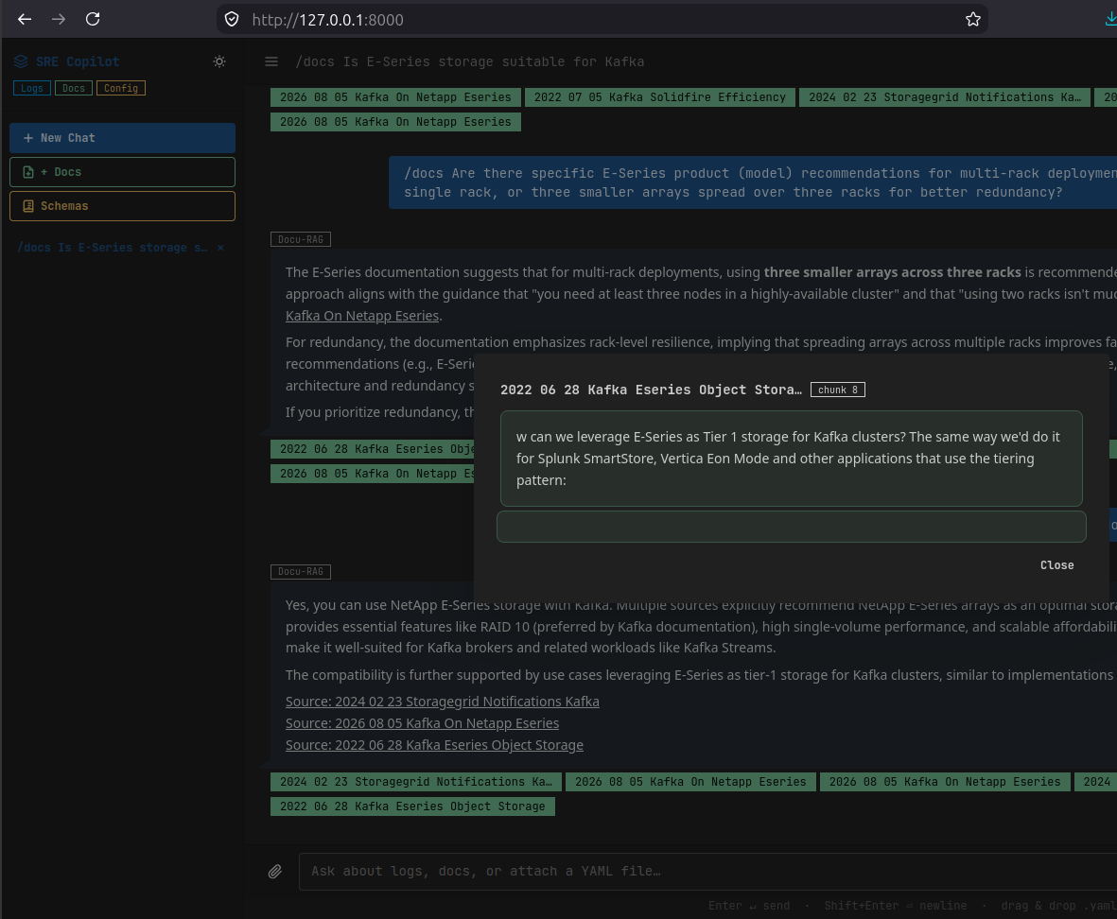The image size is (1117, 919).
Task: Select the Logs tag in sidebar
Action: pyautogui.click(x=32, y=88)
